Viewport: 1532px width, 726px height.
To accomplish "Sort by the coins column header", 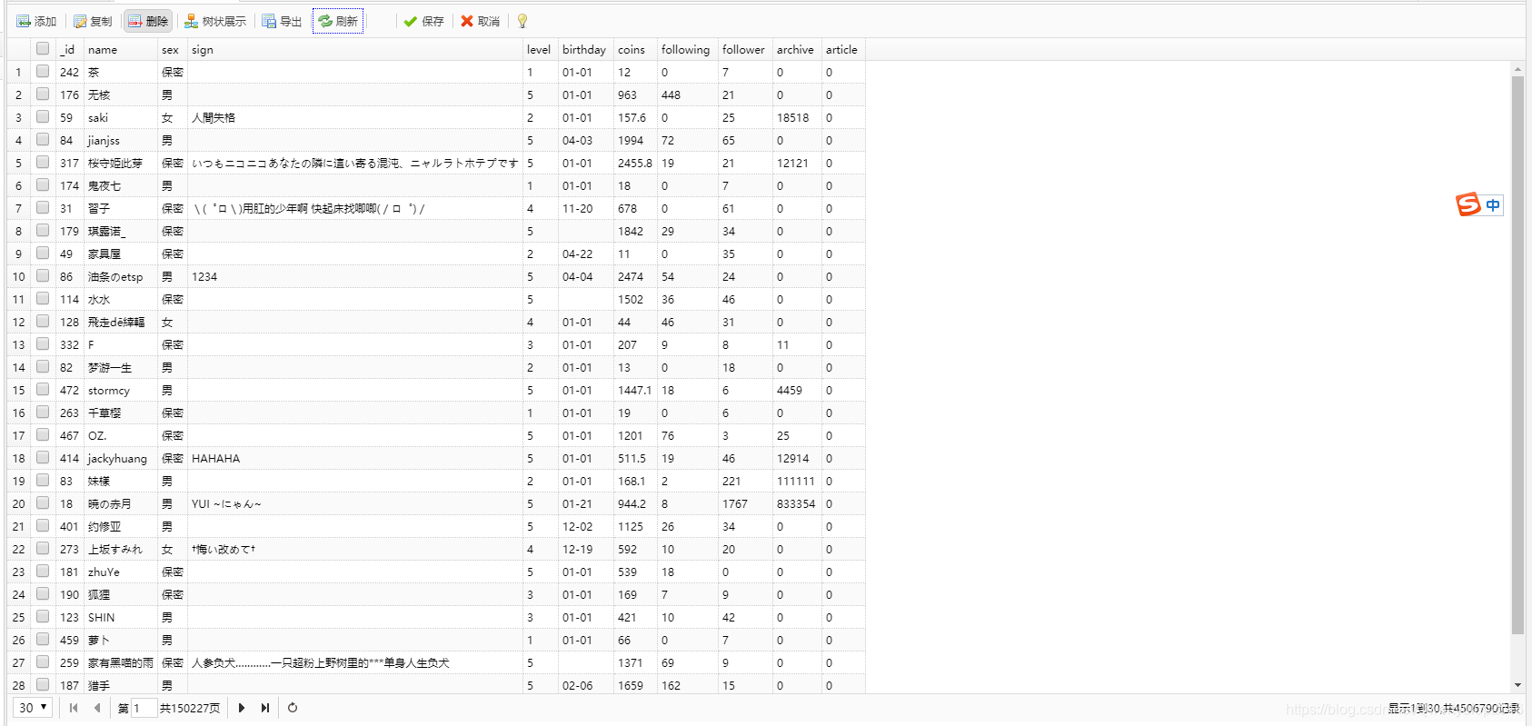I will point(636,49).
